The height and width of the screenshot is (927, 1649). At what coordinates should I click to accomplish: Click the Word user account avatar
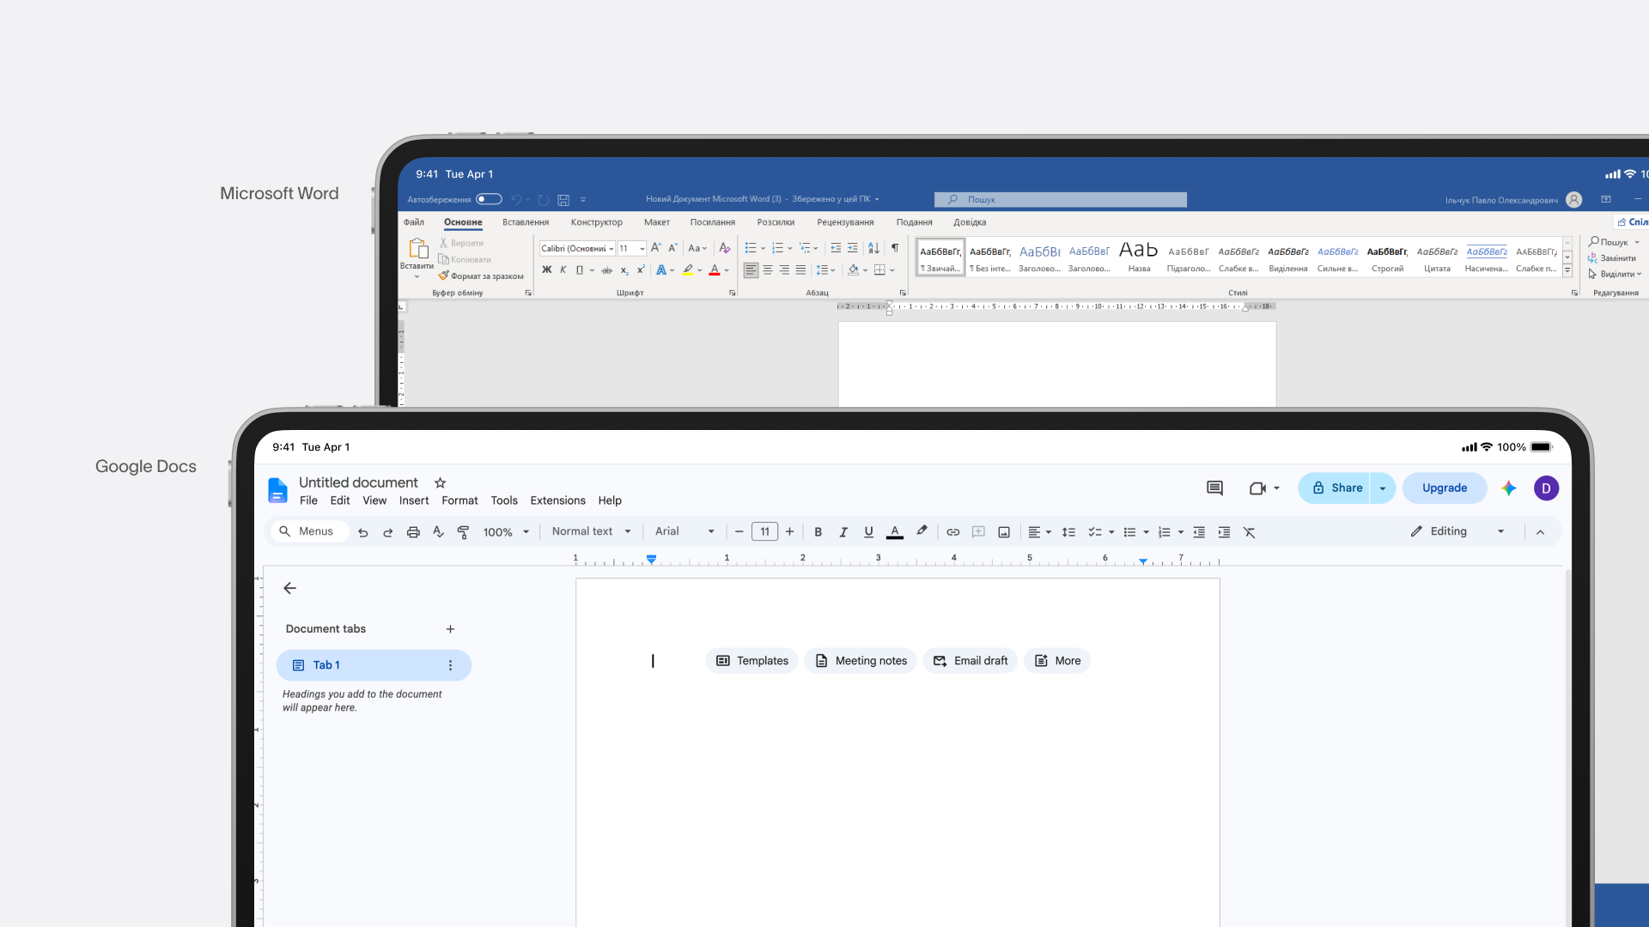click(1573, 200)
